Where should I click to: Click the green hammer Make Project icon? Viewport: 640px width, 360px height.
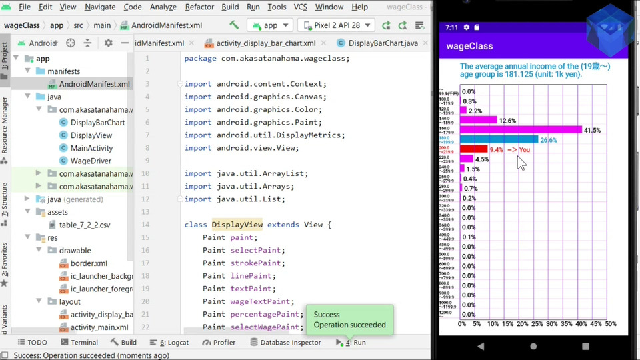(234, 25)
